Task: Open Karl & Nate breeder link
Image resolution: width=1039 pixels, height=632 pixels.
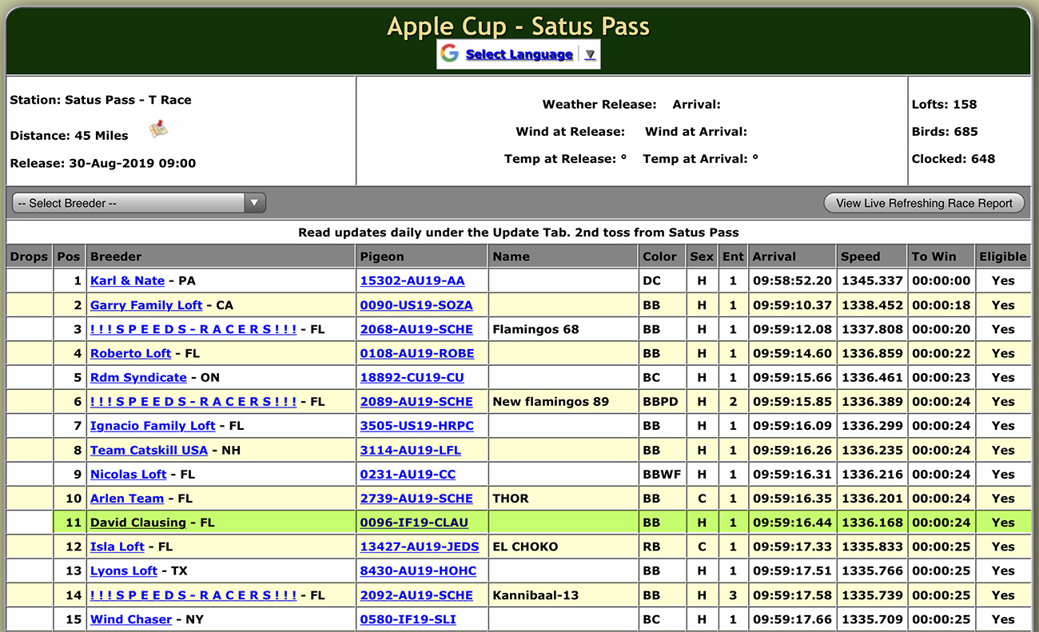Action: pos(127,280)
